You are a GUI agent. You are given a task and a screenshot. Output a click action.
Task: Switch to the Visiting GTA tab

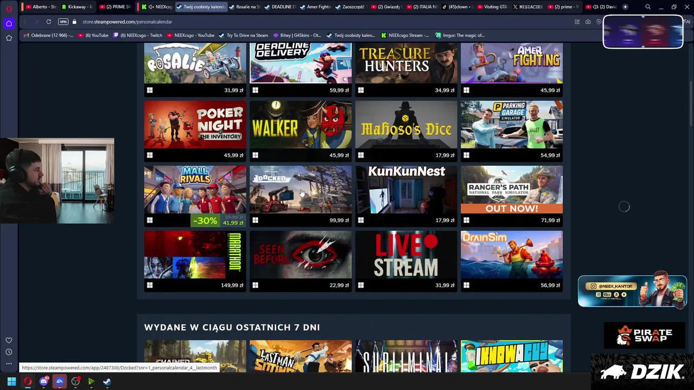point(491,7)
